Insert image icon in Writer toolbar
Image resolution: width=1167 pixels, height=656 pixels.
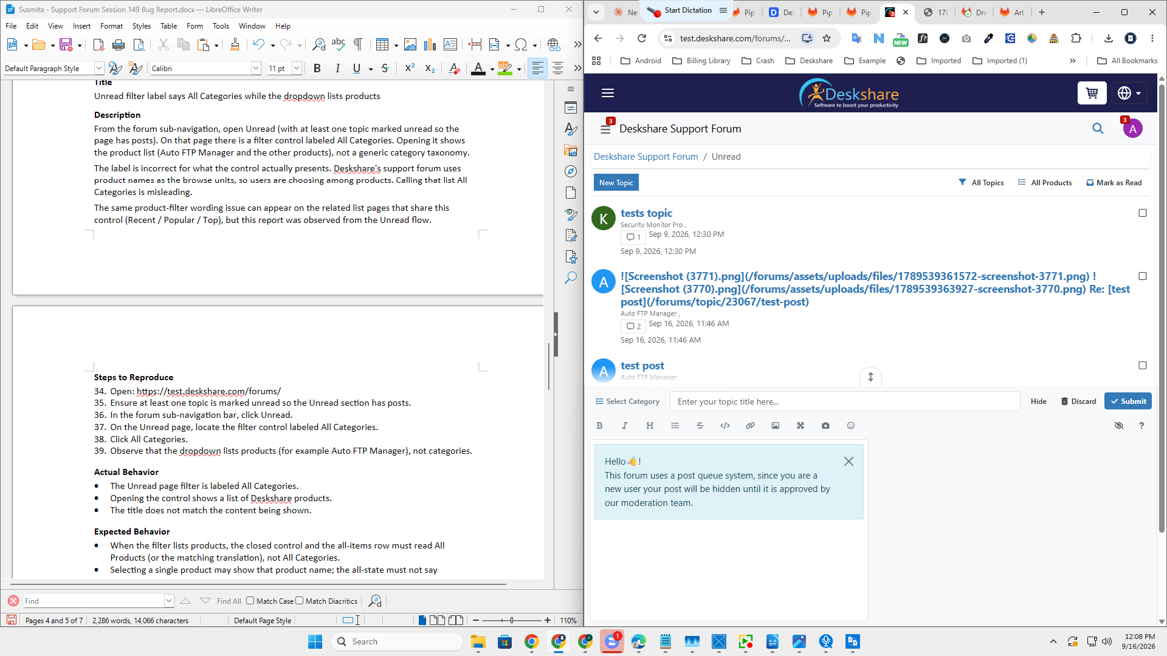[x=410, y=44]
